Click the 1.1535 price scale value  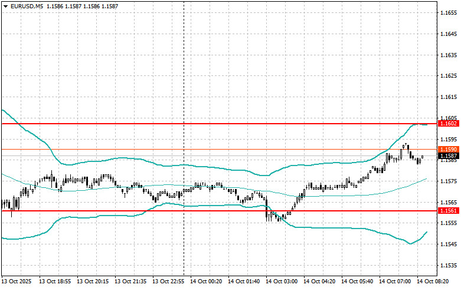click(x=449, y=265)
